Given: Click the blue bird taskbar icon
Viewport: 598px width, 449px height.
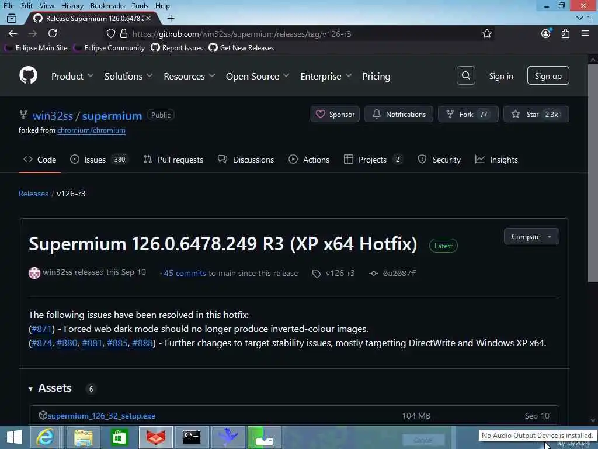Looking at the screenshot, I should click(228, 437).
